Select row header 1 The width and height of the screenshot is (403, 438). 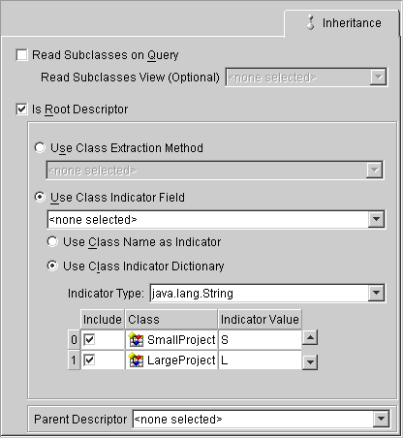click(74, 360)
